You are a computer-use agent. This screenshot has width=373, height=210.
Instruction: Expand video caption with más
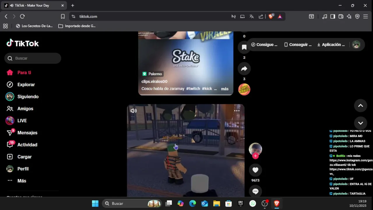coord(225,89)
